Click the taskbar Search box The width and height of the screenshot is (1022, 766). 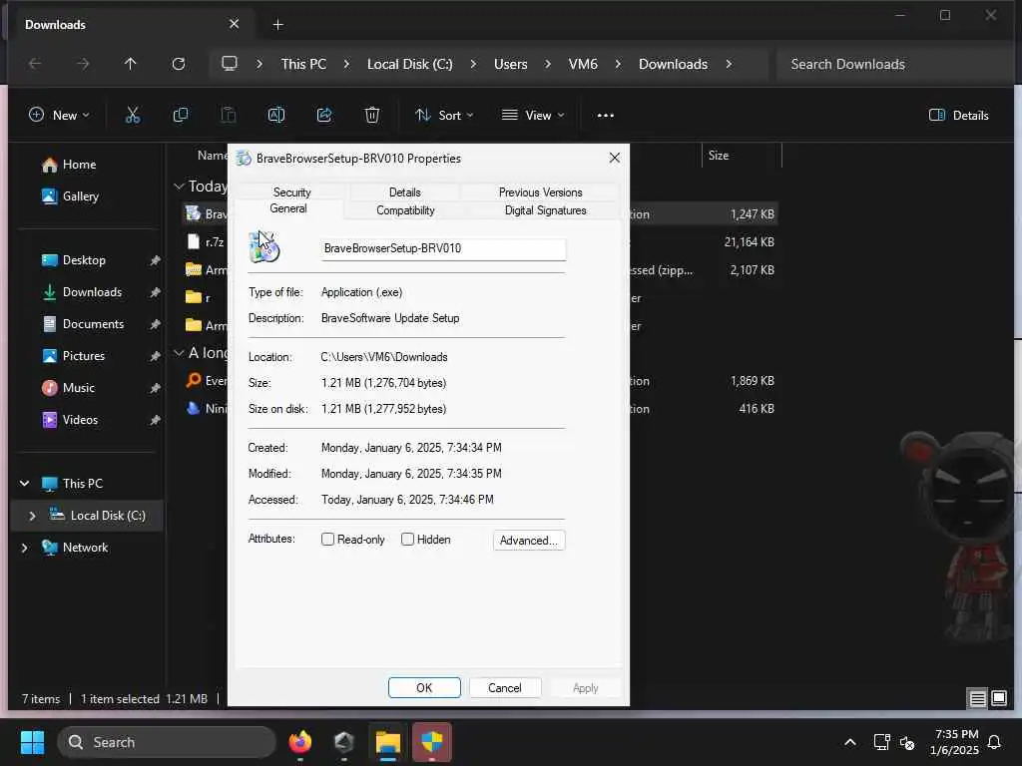[x=167, y=742]
